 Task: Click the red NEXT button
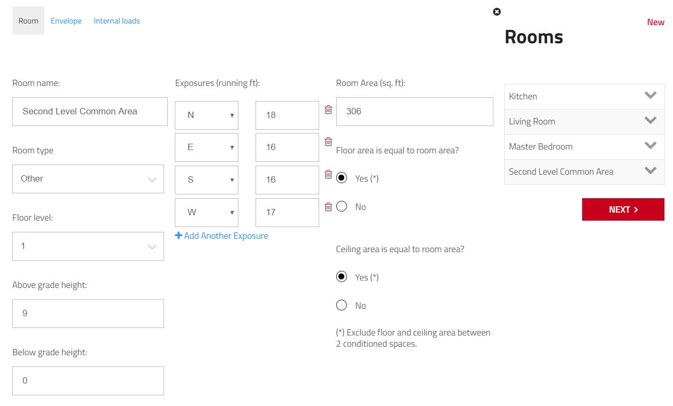click(623, 209)
